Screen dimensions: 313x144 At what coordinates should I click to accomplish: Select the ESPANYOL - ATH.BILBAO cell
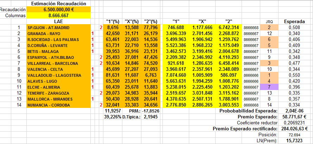pyautogui.click(x=58, y=57)
